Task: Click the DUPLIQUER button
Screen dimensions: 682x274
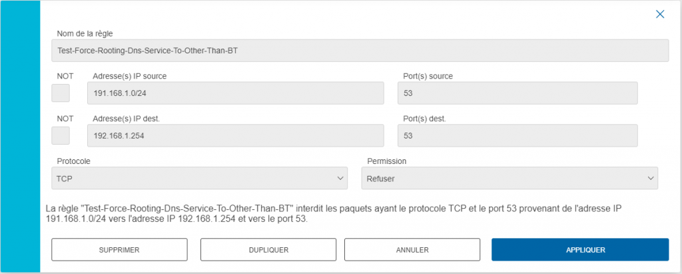Action: point(268,249)
